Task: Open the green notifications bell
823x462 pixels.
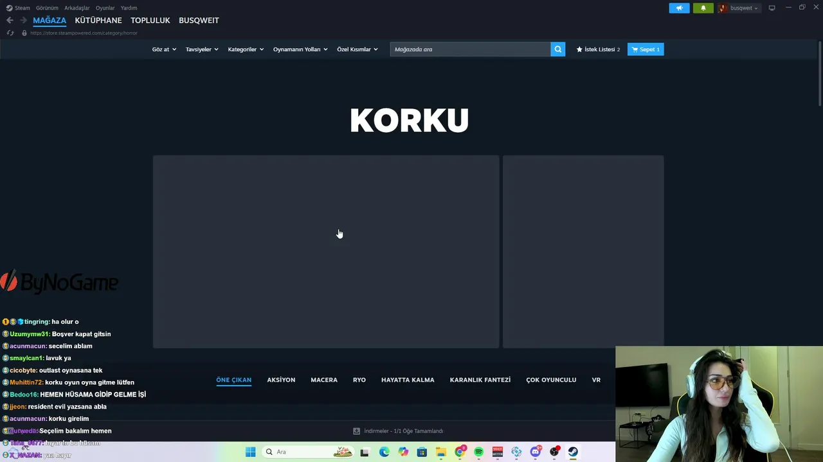Action: pyautogui.click(x=703, y=8)
